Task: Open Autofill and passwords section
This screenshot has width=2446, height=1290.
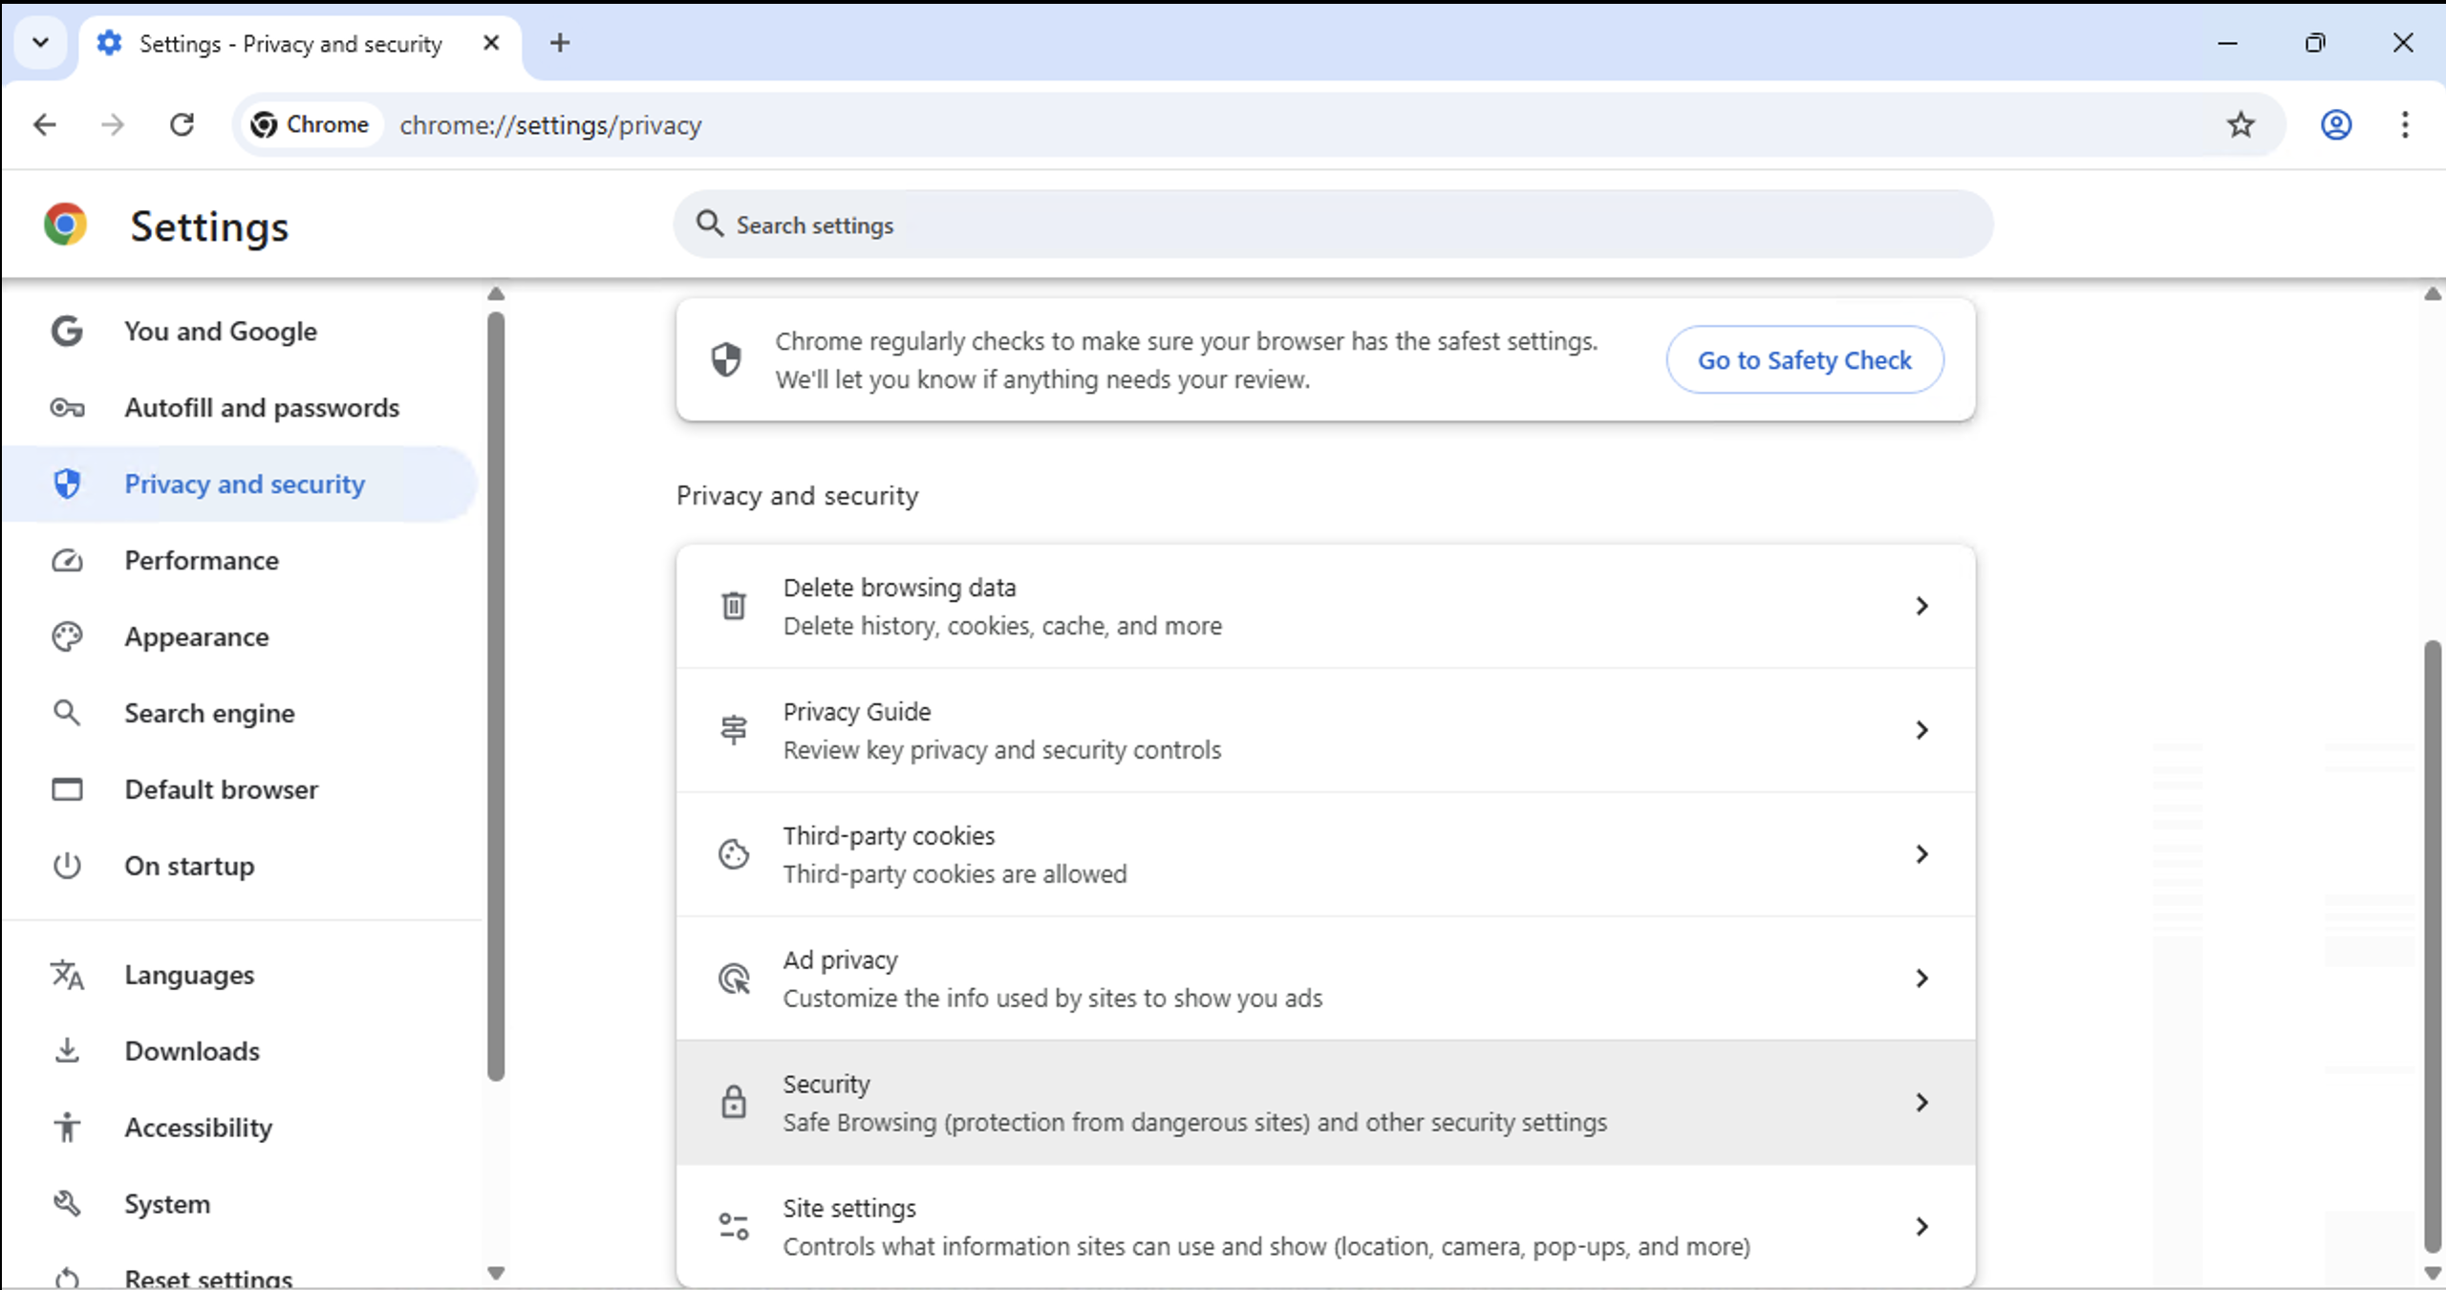Action: click(262, 408)
